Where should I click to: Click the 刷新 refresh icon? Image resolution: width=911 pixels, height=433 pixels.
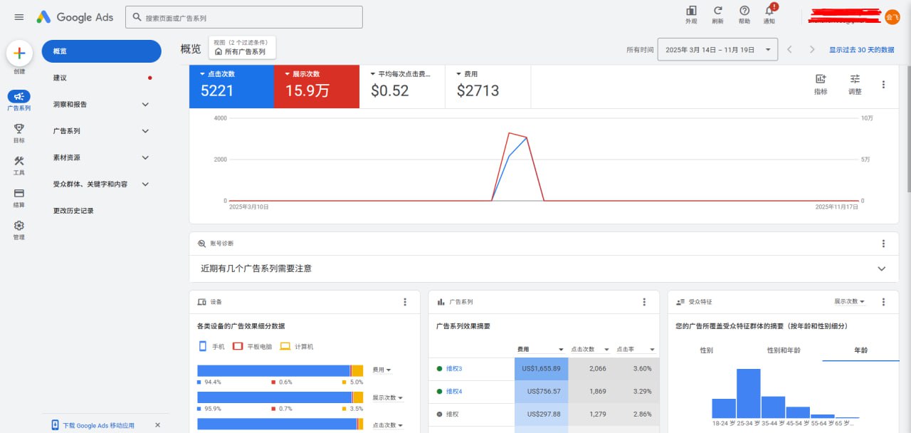(717, 12)
